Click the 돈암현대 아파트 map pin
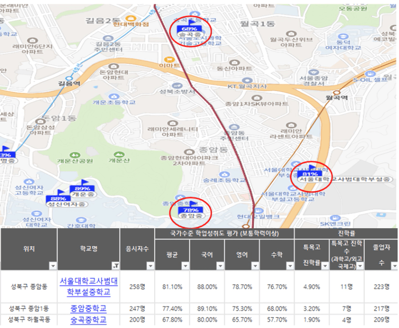 (113, 67)
